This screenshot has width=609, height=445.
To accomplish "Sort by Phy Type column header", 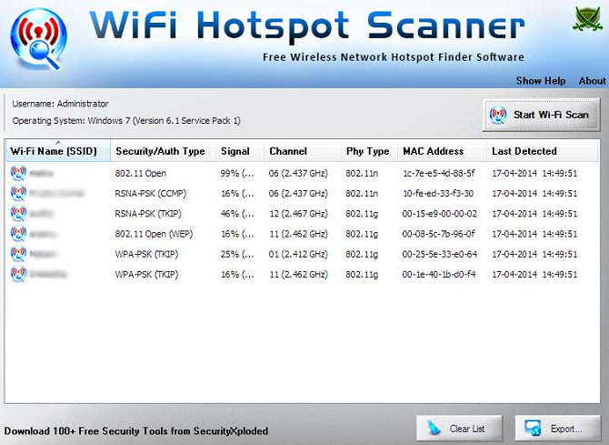I will (369, 151).
